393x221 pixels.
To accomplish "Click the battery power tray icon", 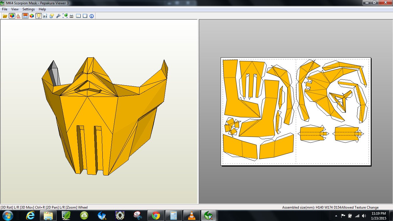I will pyautogui.click(x=350, y=216).
